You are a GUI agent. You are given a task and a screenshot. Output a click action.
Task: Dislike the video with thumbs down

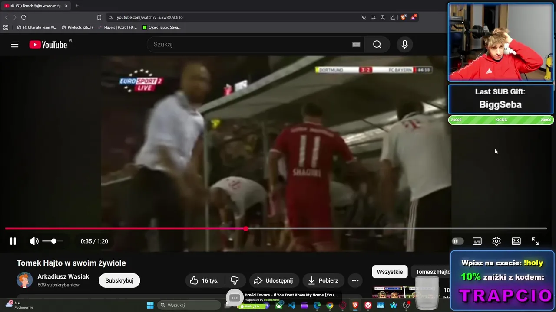click(235, 280)
